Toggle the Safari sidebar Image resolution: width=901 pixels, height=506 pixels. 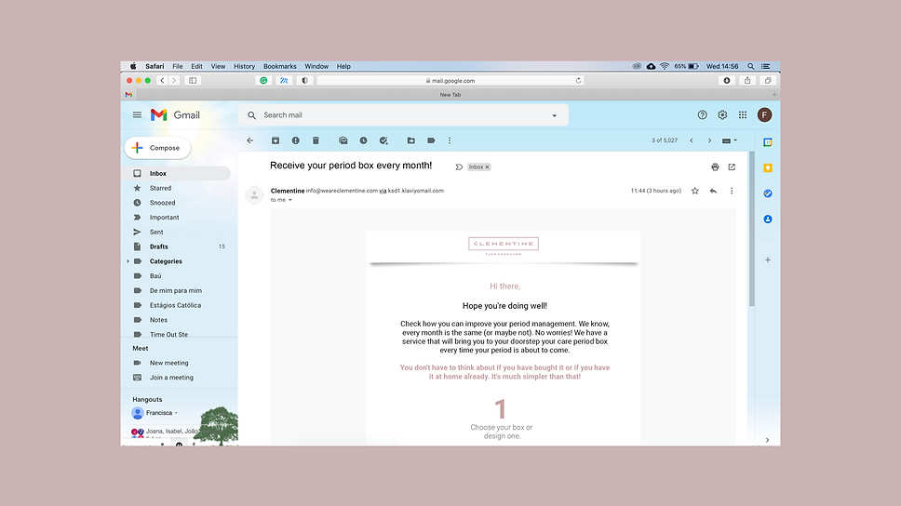click(193, 80)
